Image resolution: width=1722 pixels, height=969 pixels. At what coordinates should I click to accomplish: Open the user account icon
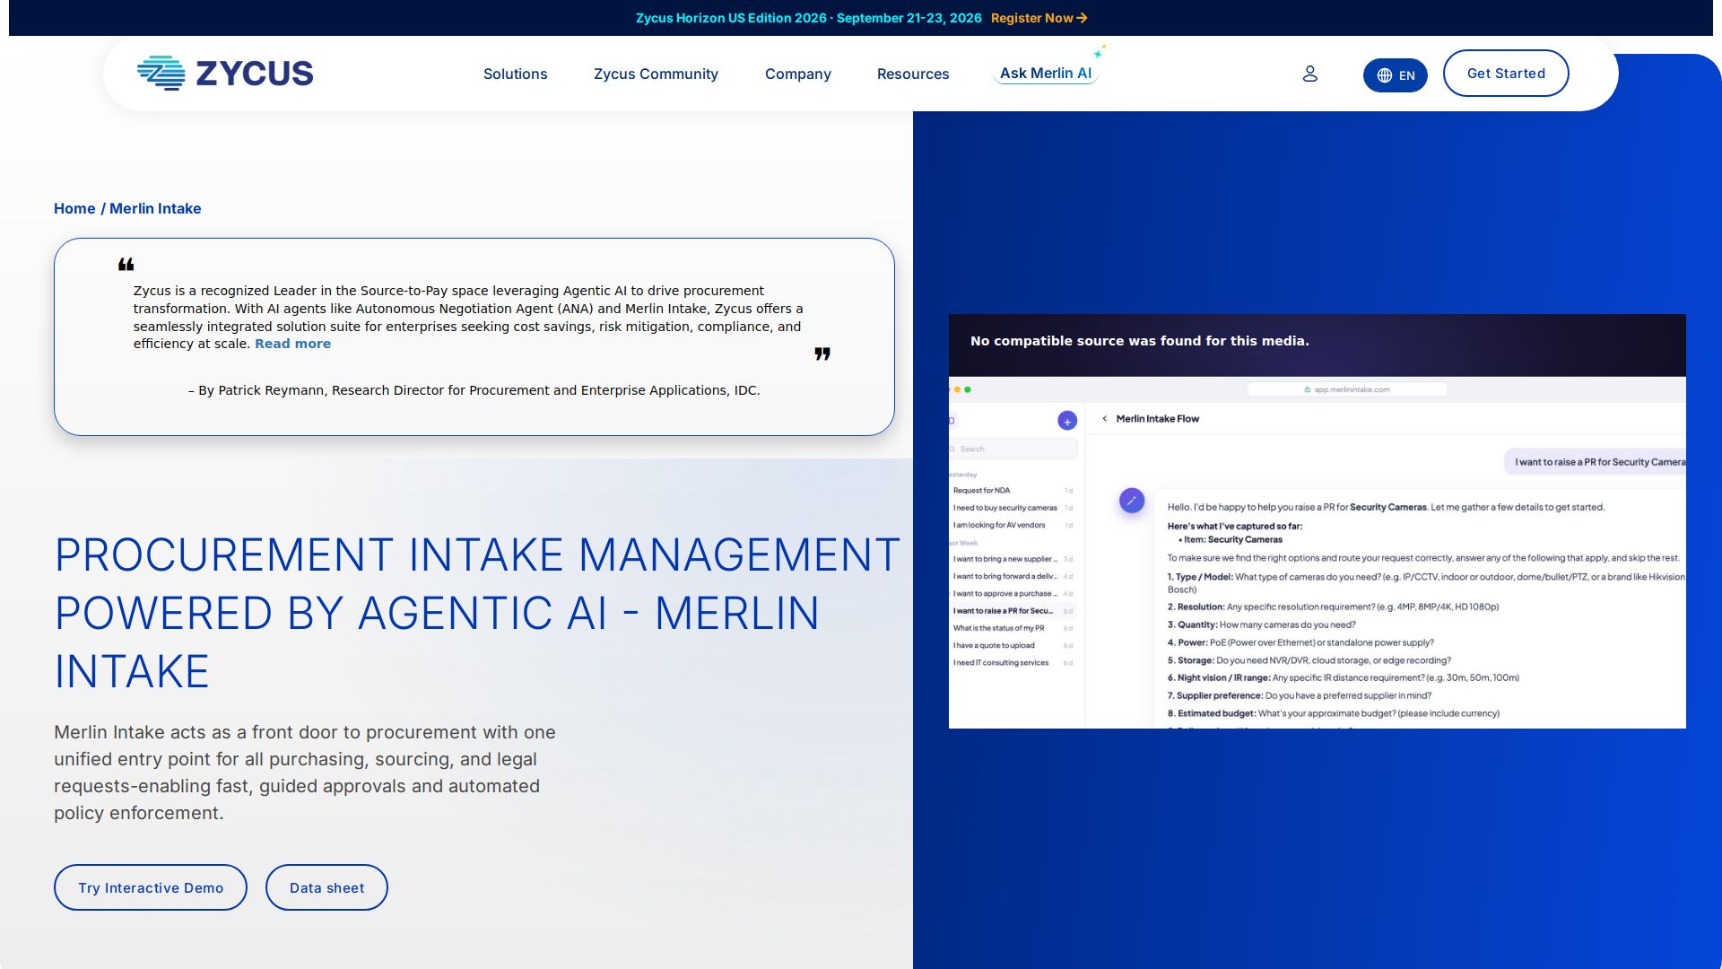tap(1309, 74)
